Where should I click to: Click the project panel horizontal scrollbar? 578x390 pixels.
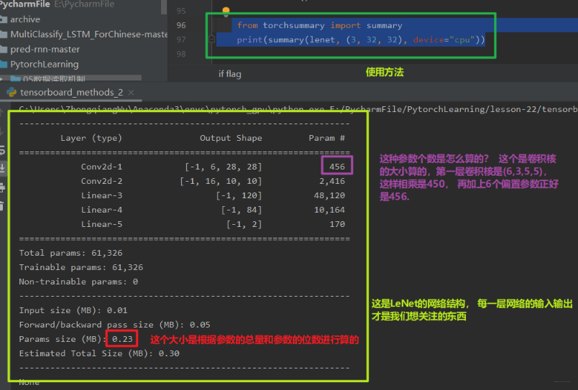point(70,78)
